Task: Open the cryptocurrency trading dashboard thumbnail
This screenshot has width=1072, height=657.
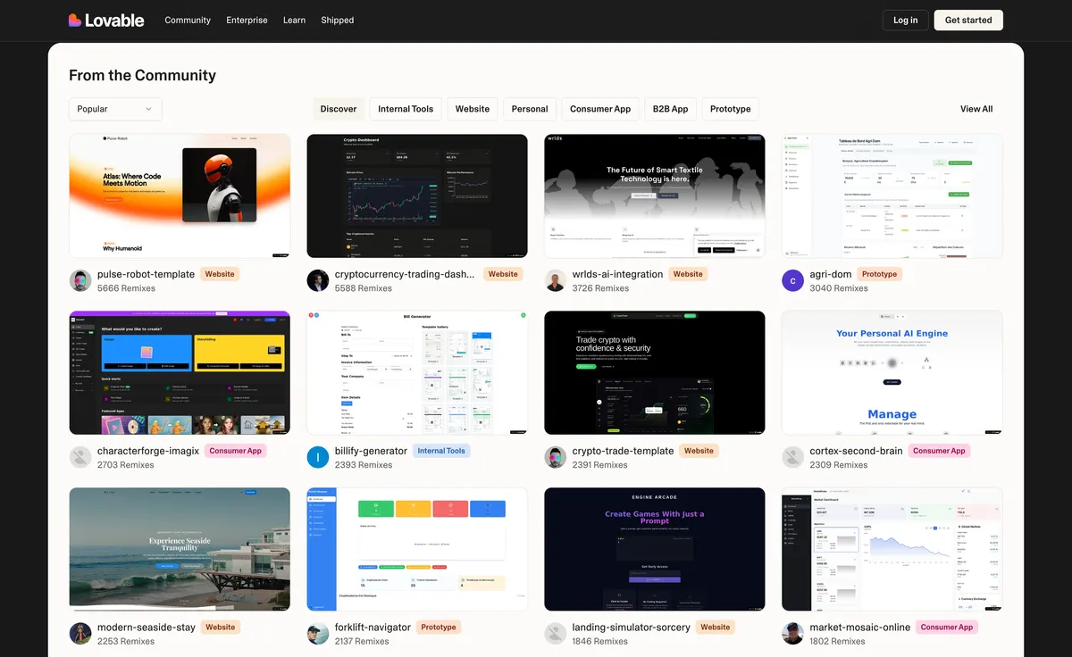Action: (x=417, y=195)
